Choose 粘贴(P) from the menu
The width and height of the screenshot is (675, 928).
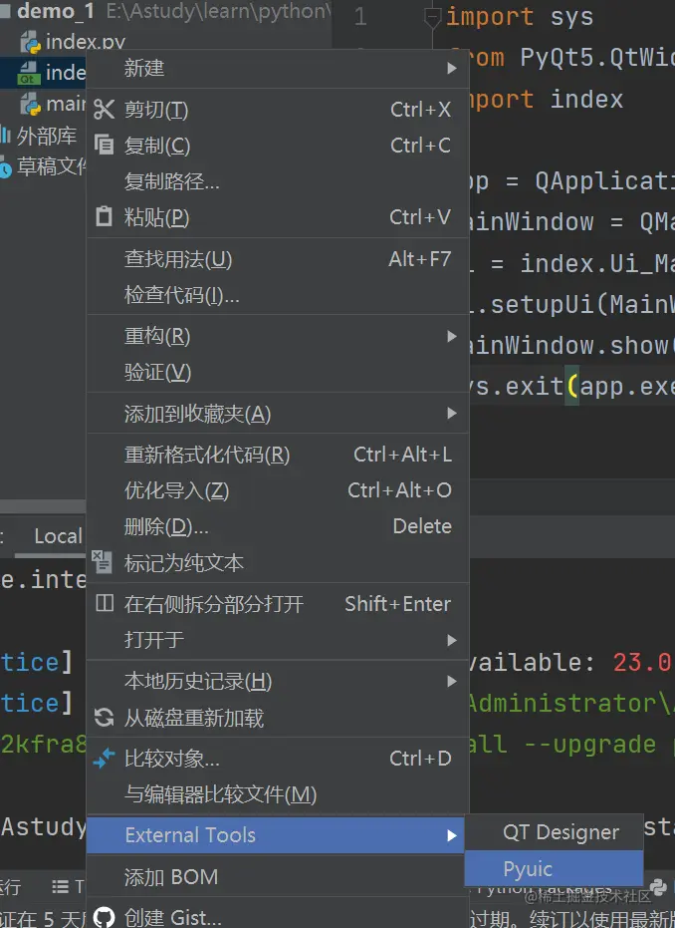277,217
